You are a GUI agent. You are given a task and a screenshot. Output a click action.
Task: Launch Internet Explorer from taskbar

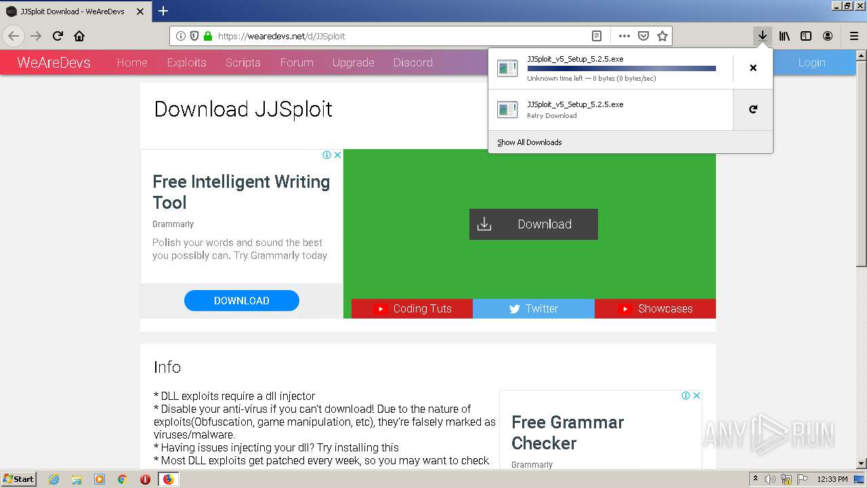(x=54, y=479)
